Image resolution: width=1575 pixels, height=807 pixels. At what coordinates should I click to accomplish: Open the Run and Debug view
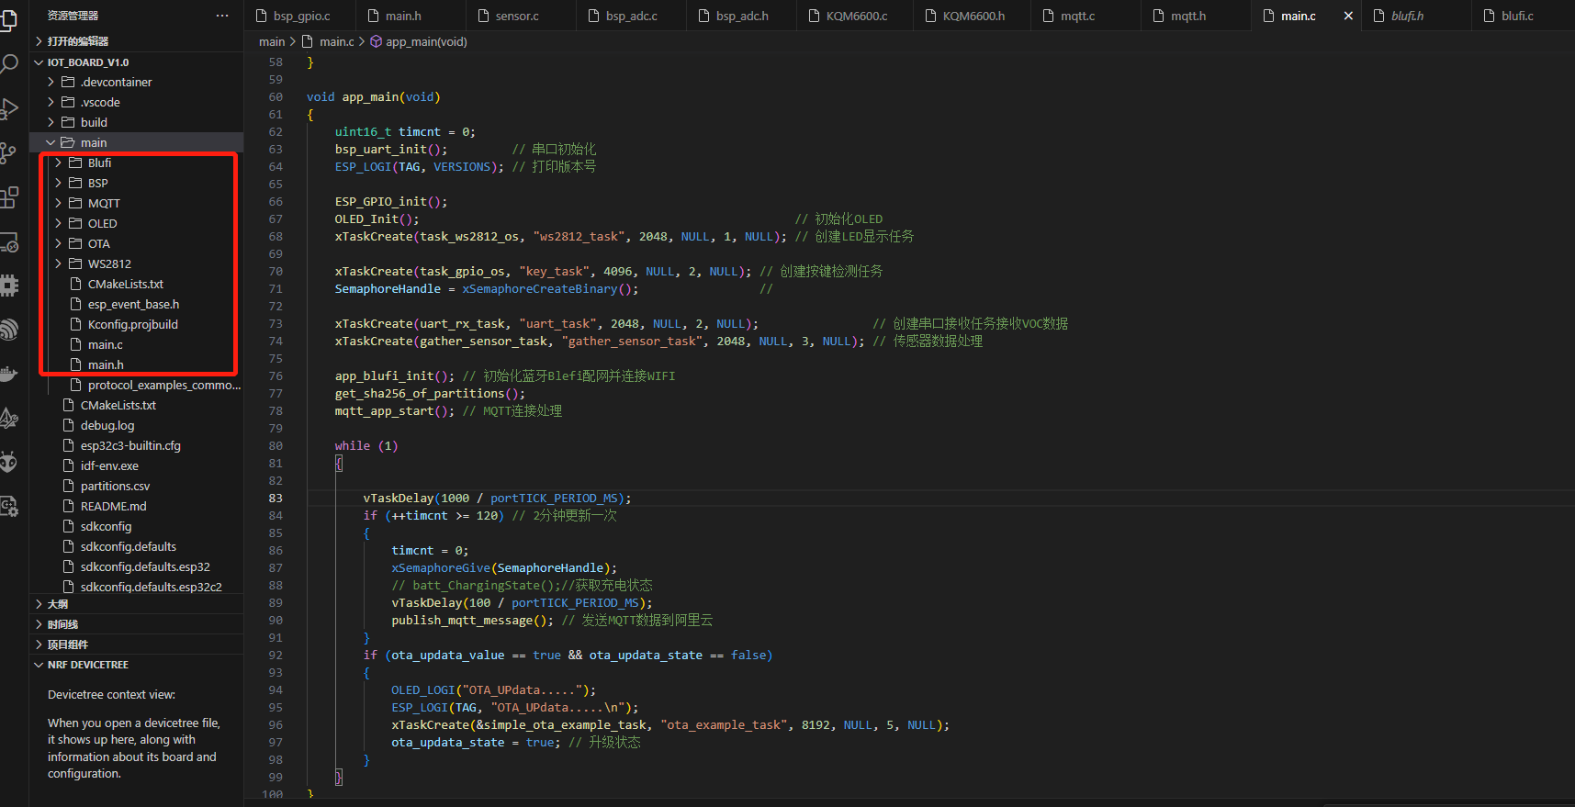(x=8, y=109)
